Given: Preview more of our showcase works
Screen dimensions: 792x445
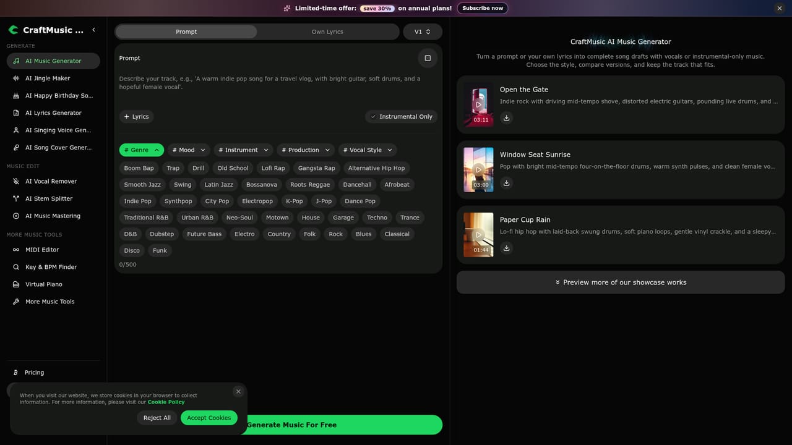Looking at the screenshot, I should 621,282.
